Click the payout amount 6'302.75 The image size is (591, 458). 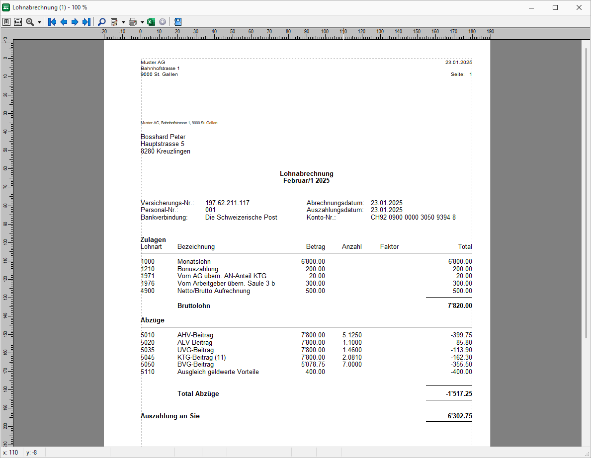459,416
